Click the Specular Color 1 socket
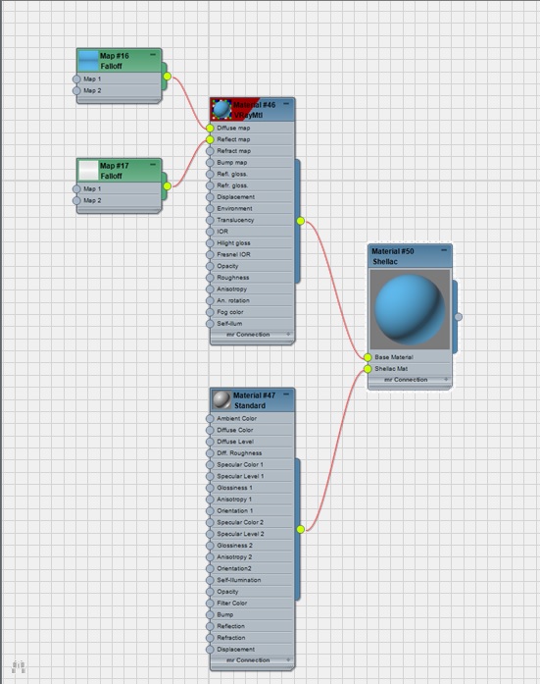This screenshot has height=684, width=540. coord(210,465)
